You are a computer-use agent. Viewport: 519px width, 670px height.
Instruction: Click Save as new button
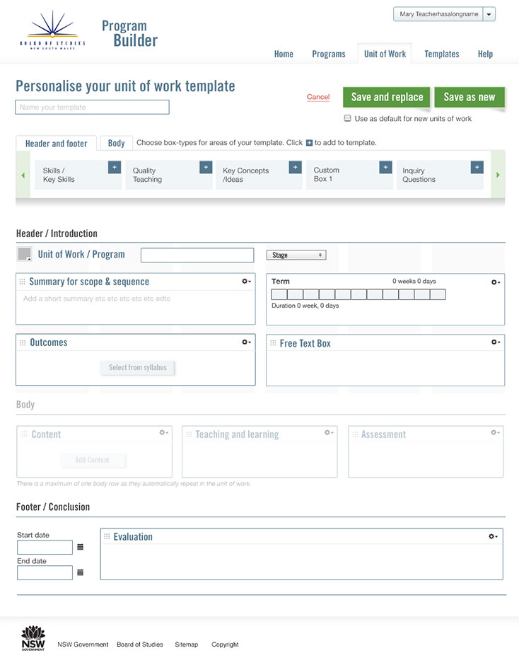tap(470, 98)
